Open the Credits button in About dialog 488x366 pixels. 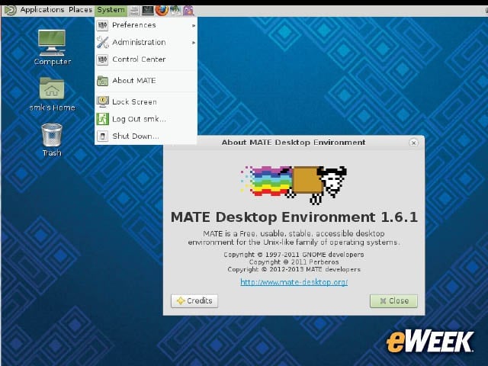tap(194, 301)
